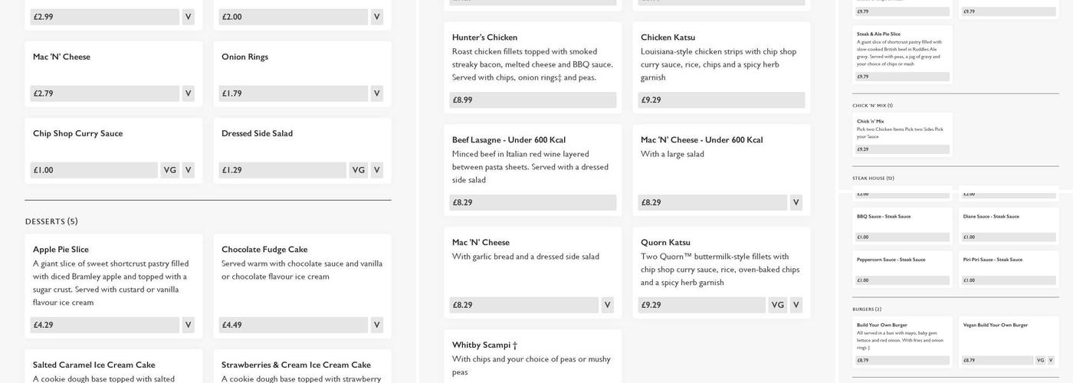Select the Burgers (2) section heading
The height and width of the screenshot is (383, 1073).
pos(867,309)
